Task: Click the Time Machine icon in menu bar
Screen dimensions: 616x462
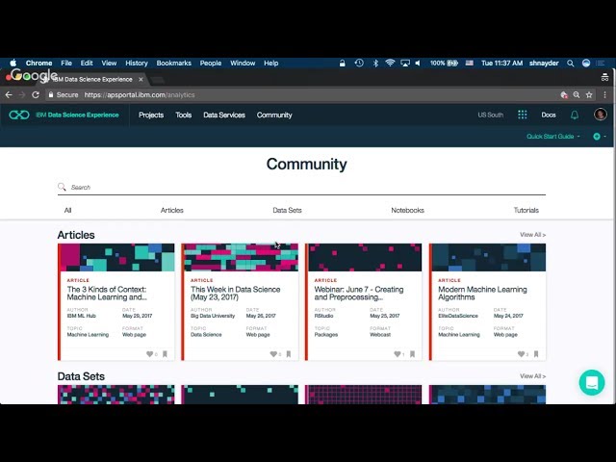Action: tap(359, 63)
